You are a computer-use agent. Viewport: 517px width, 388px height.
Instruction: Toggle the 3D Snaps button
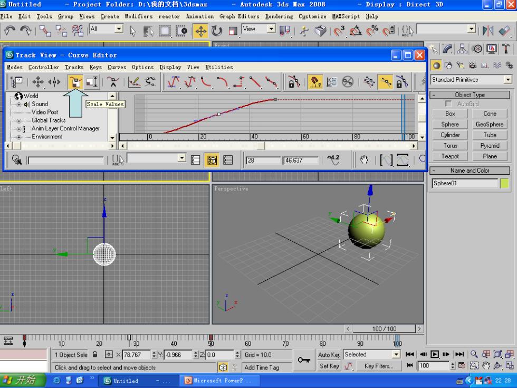339,31
